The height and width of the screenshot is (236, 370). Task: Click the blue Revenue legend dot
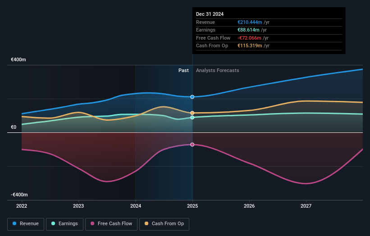tap(14, 223)
